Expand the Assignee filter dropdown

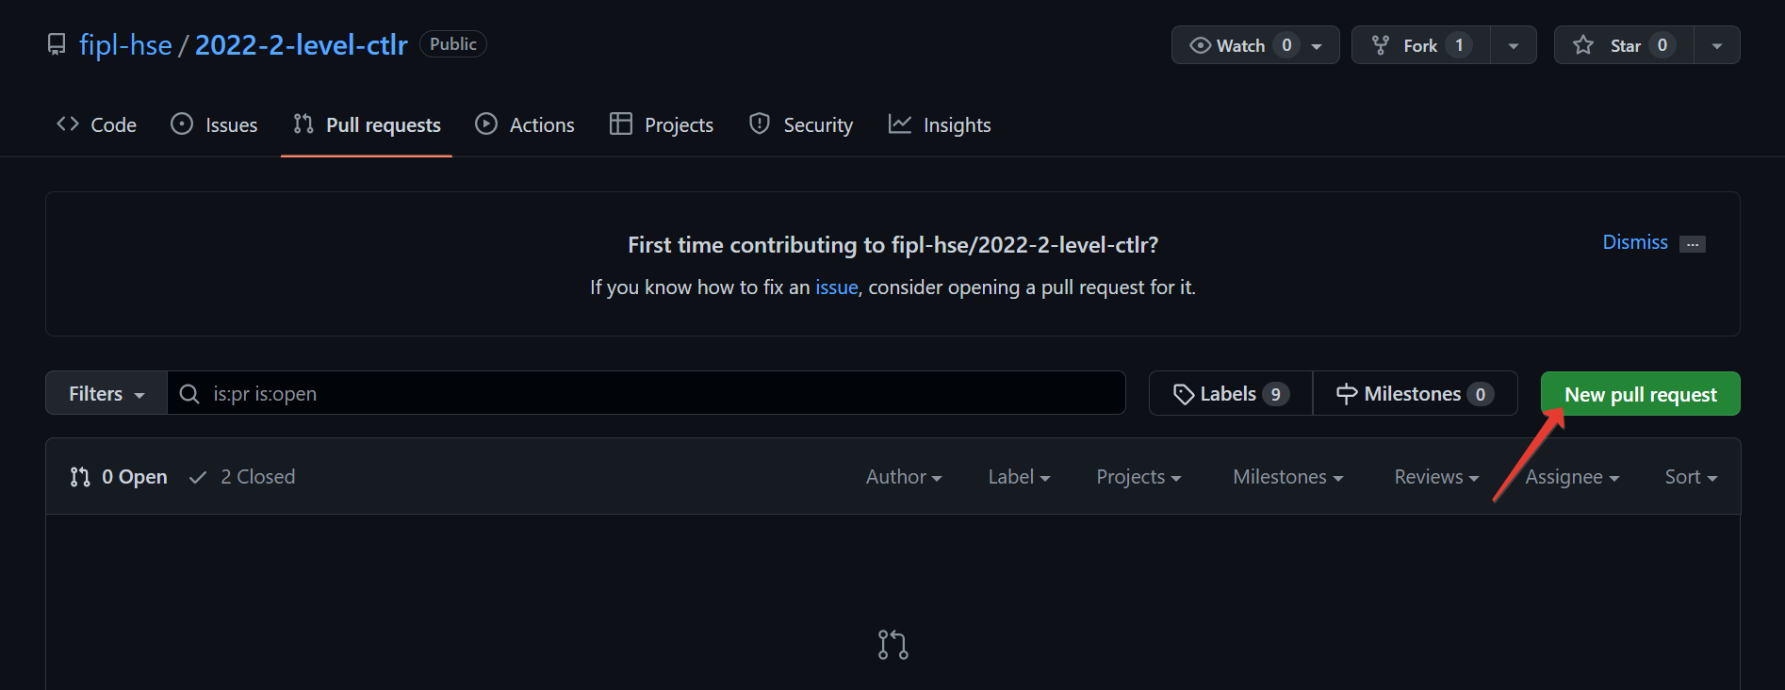click(1572, 477)
